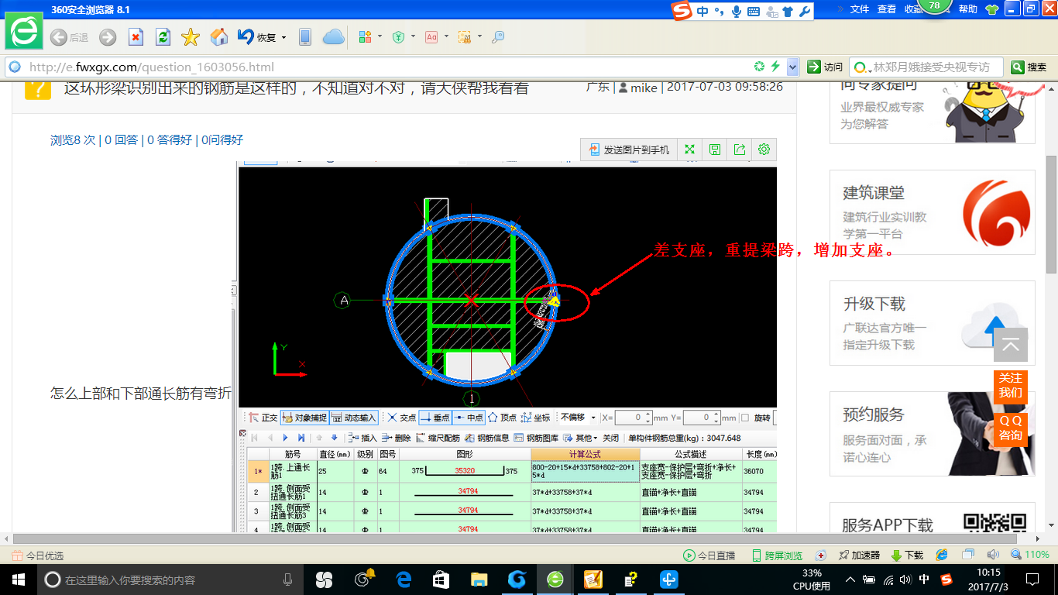Go to the home page via the house icon
The image size is (1058, 595).
pyautogui.click(x=219, y=37)
